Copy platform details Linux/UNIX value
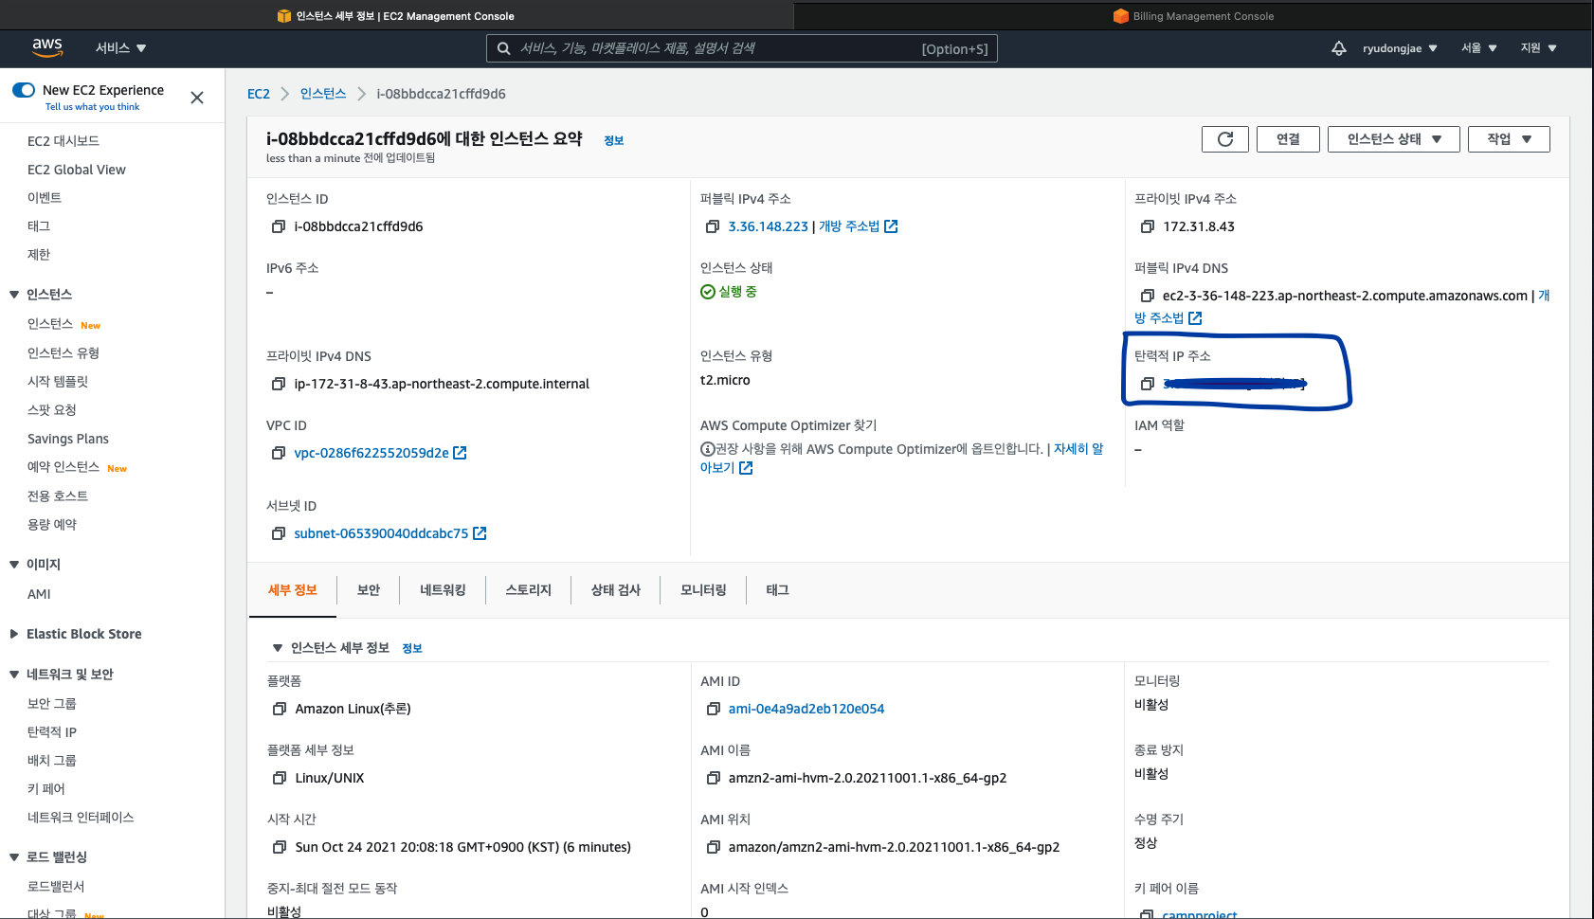 pos(280,778)
